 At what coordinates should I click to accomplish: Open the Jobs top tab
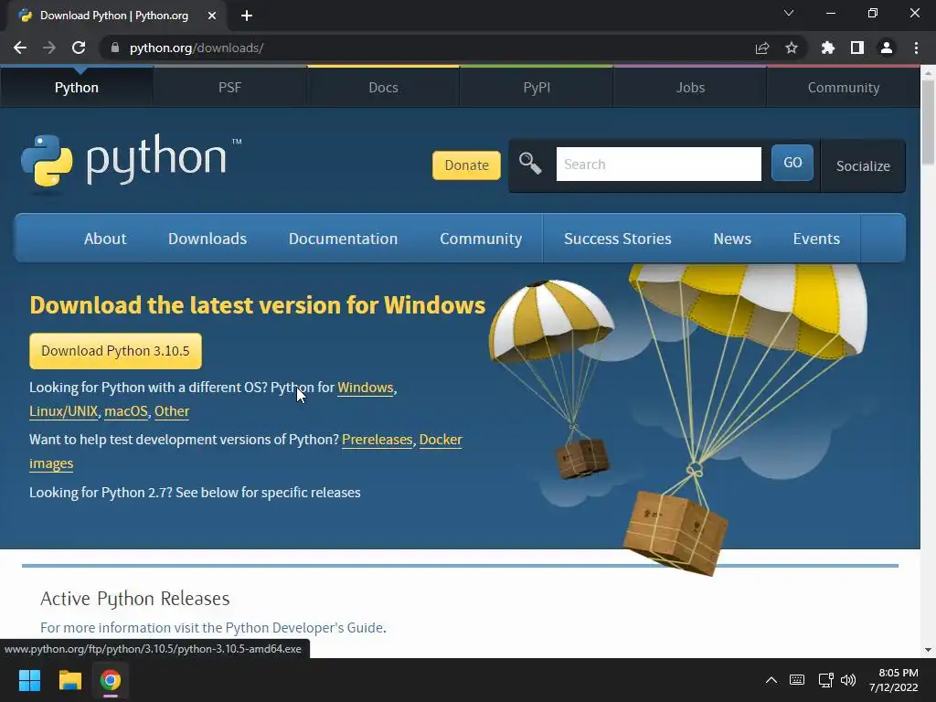pyautogui.click(x=690, y=88)
